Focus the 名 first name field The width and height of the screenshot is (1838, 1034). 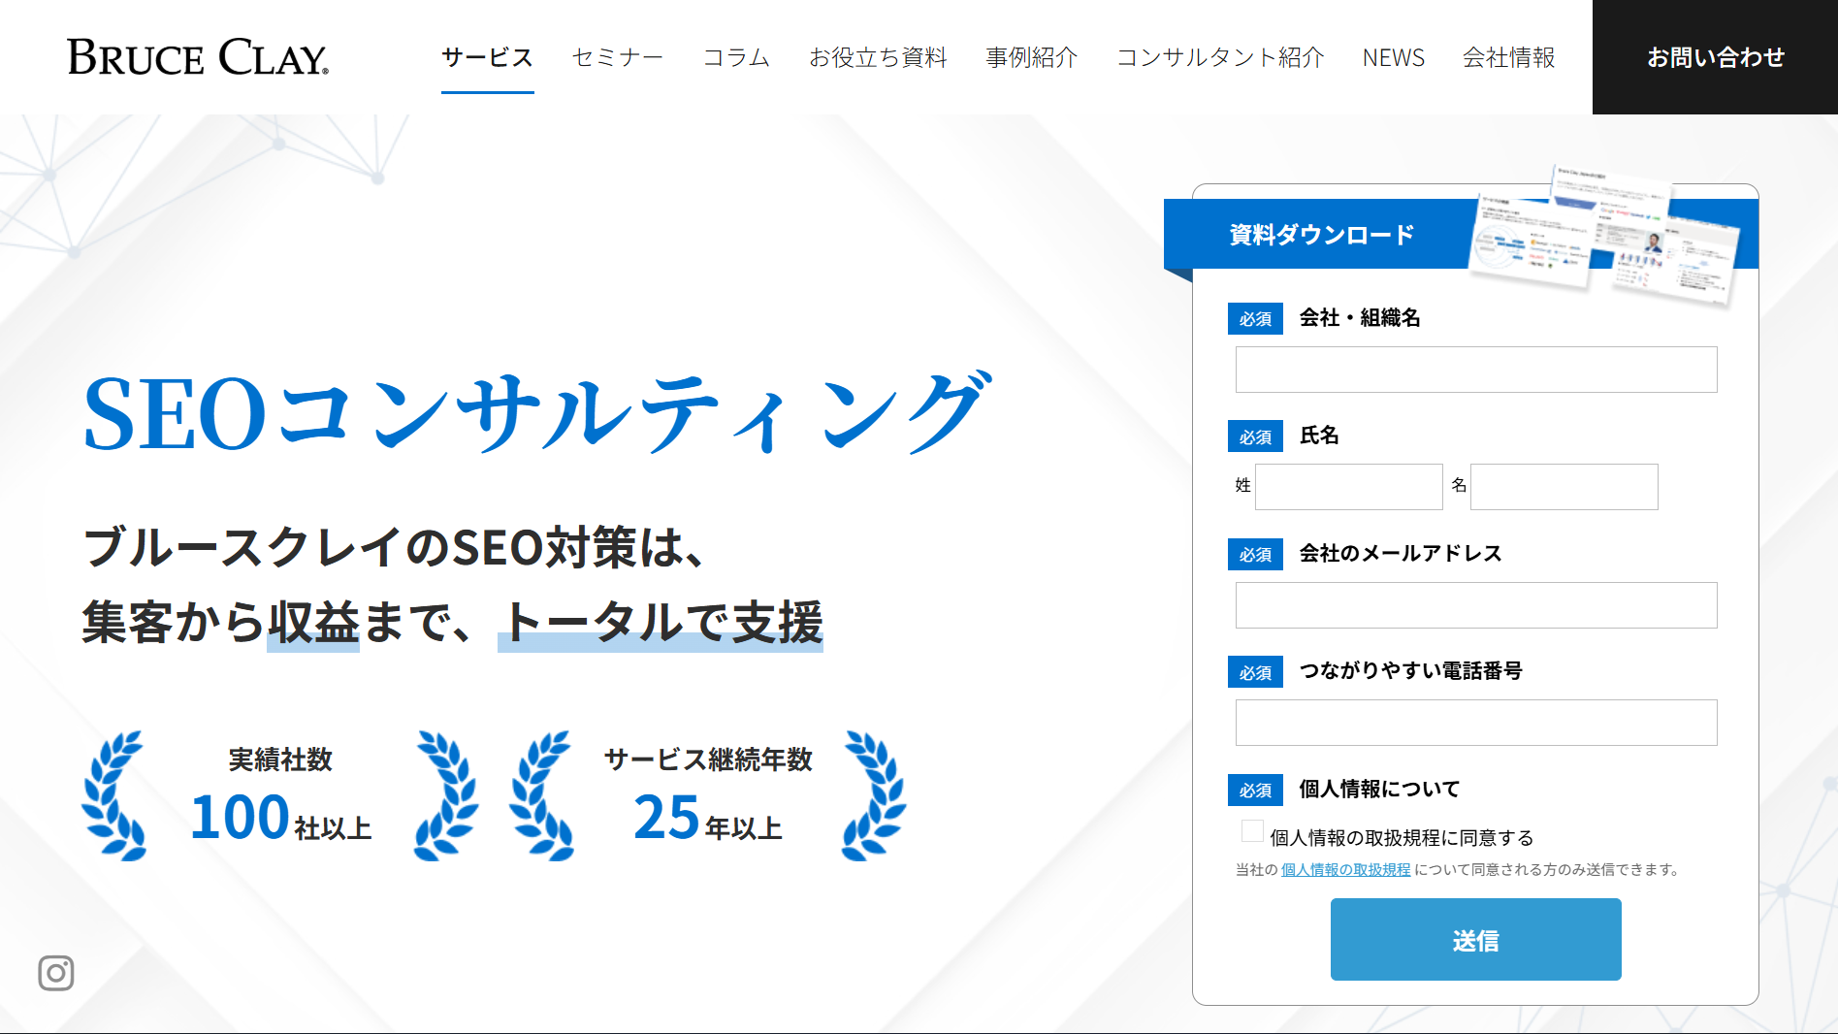click(1564, 487)
